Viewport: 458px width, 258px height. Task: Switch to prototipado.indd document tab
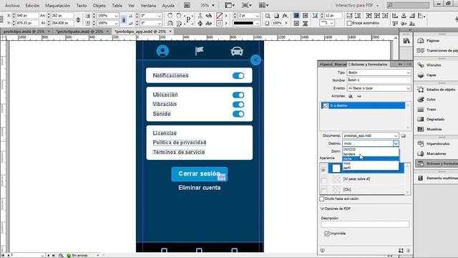tap(79, 32)
